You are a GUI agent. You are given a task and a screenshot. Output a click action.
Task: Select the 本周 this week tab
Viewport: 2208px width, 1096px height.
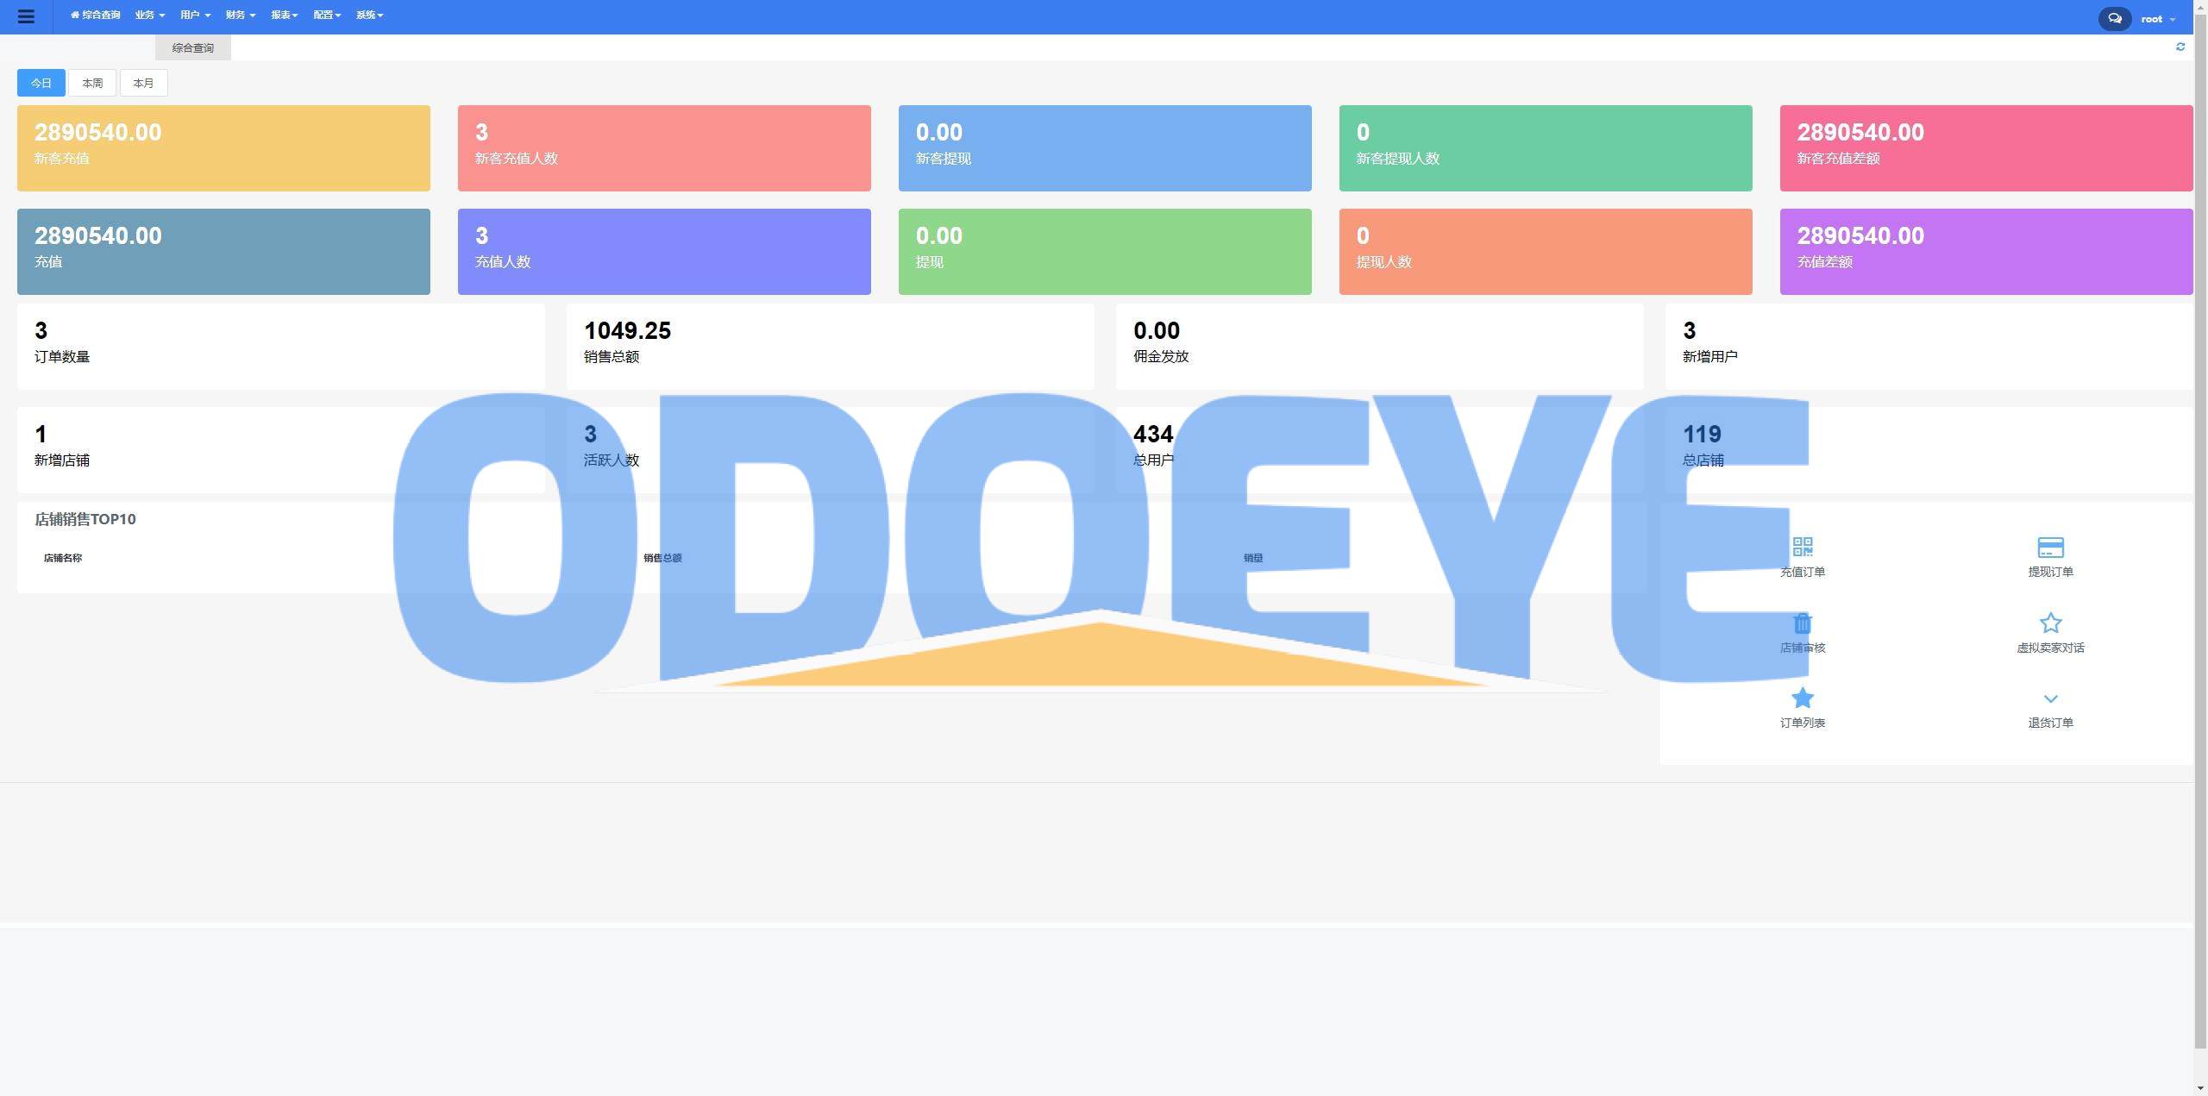(x=91, y=83)
